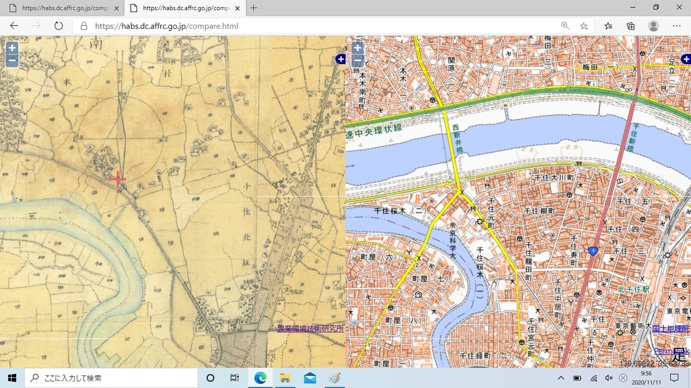
Task: Click the red crosshair marker on old map
Action: coord(117,179)
